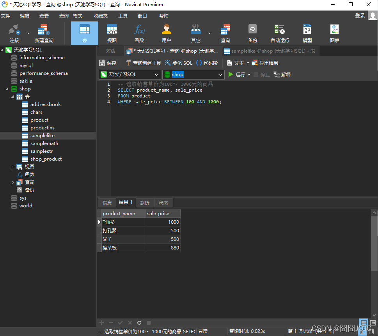Switch to grid view icon
The image size is (378, 336).
[364, 322]
